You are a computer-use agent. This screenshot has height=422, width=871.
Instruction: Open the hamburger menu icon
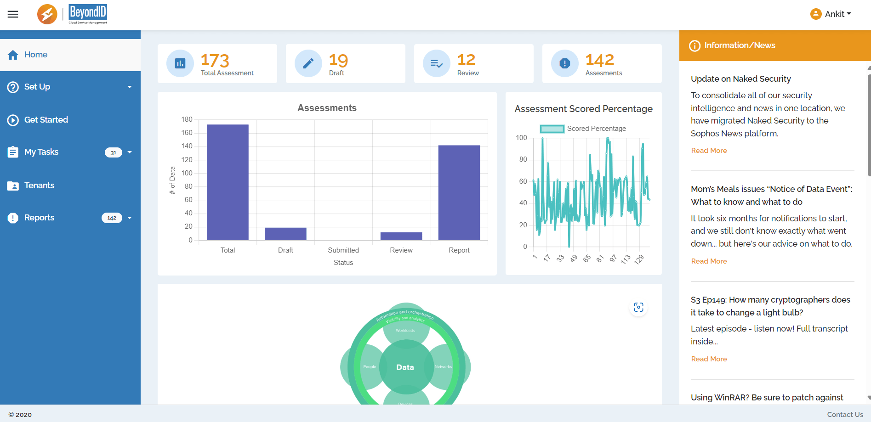pyautogui.click(x=13, y=14)
